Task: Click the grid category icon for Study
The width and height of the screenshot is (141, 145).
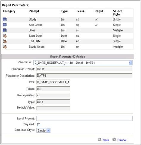Action: click(x=4, y=19)
